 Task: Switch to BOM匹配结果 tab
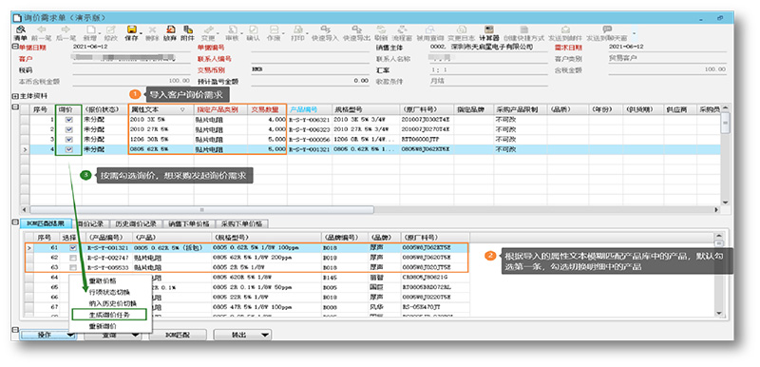click(46, 224)
